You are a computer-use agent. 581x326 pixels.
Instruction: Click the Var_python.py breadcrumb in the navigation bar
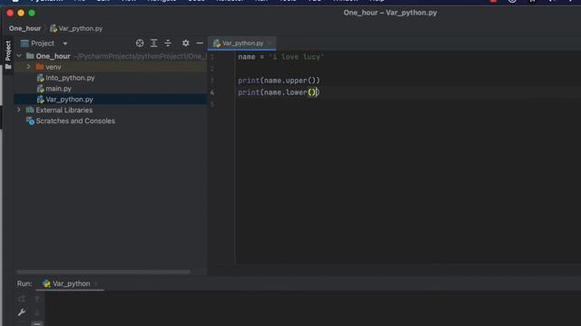coord(76,28)
